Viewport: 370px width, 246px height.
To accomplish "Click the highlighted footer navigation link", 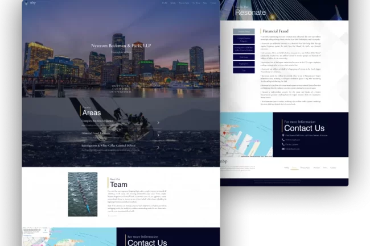I will tap(294, 168).
